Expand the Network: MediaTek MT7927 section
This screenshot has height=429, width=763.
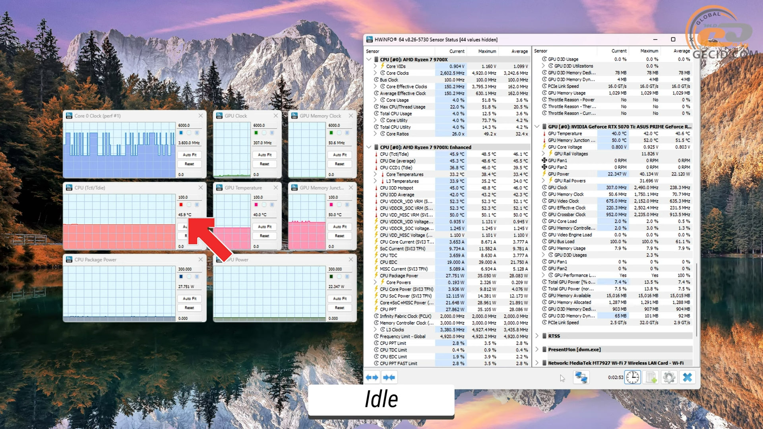pos(537,363)
